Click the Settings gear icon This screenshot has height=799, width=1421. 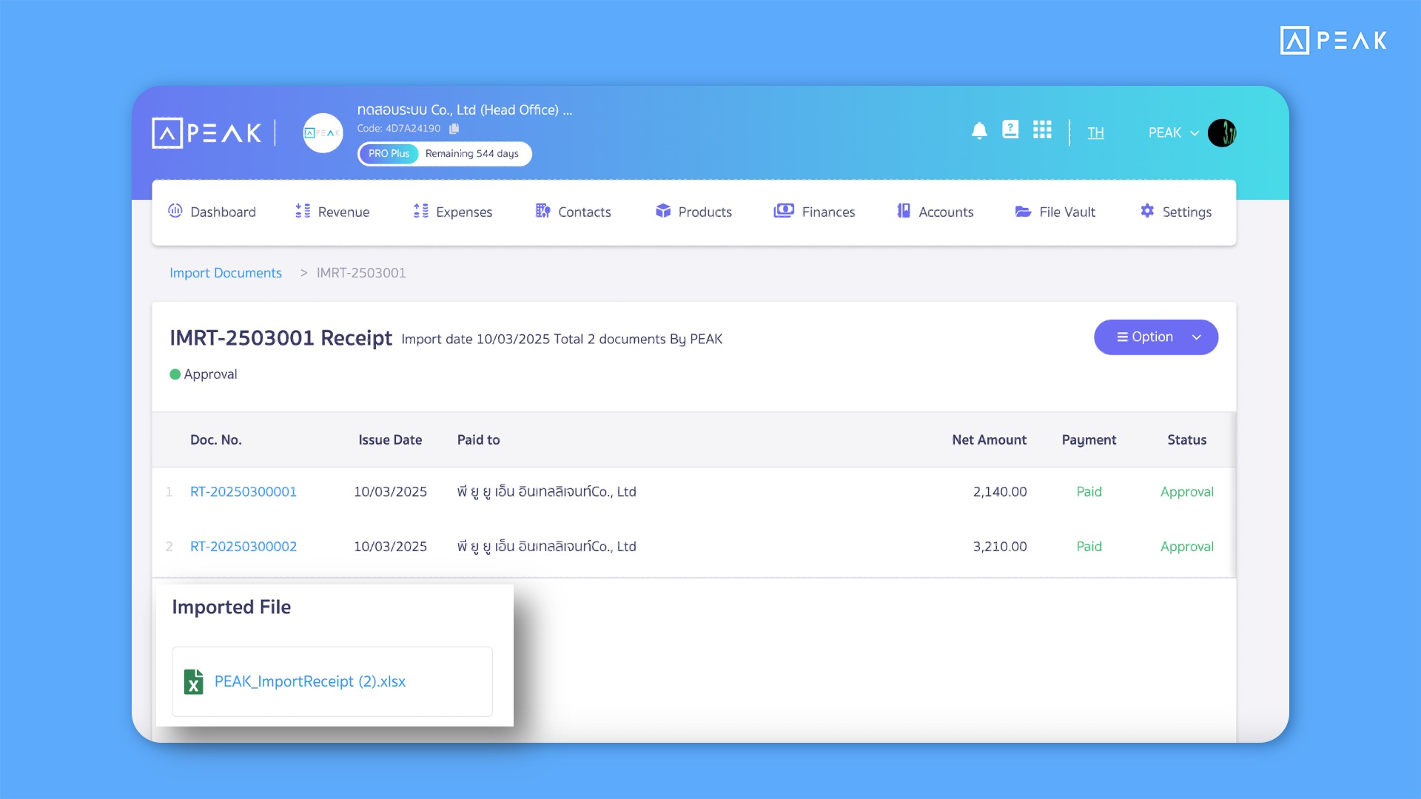[x=1147, y=212]
